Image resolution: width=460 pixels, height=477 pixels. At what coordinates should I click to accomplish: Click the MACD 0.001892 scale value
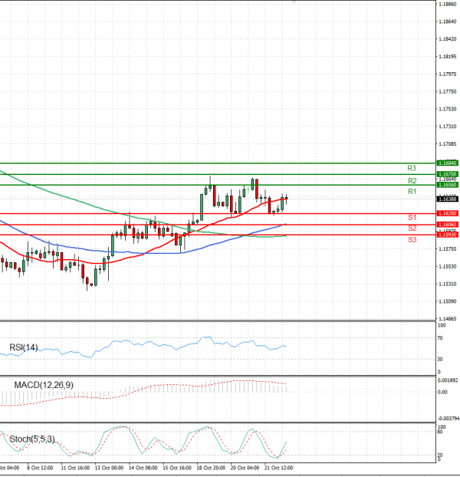pos(447,380)
